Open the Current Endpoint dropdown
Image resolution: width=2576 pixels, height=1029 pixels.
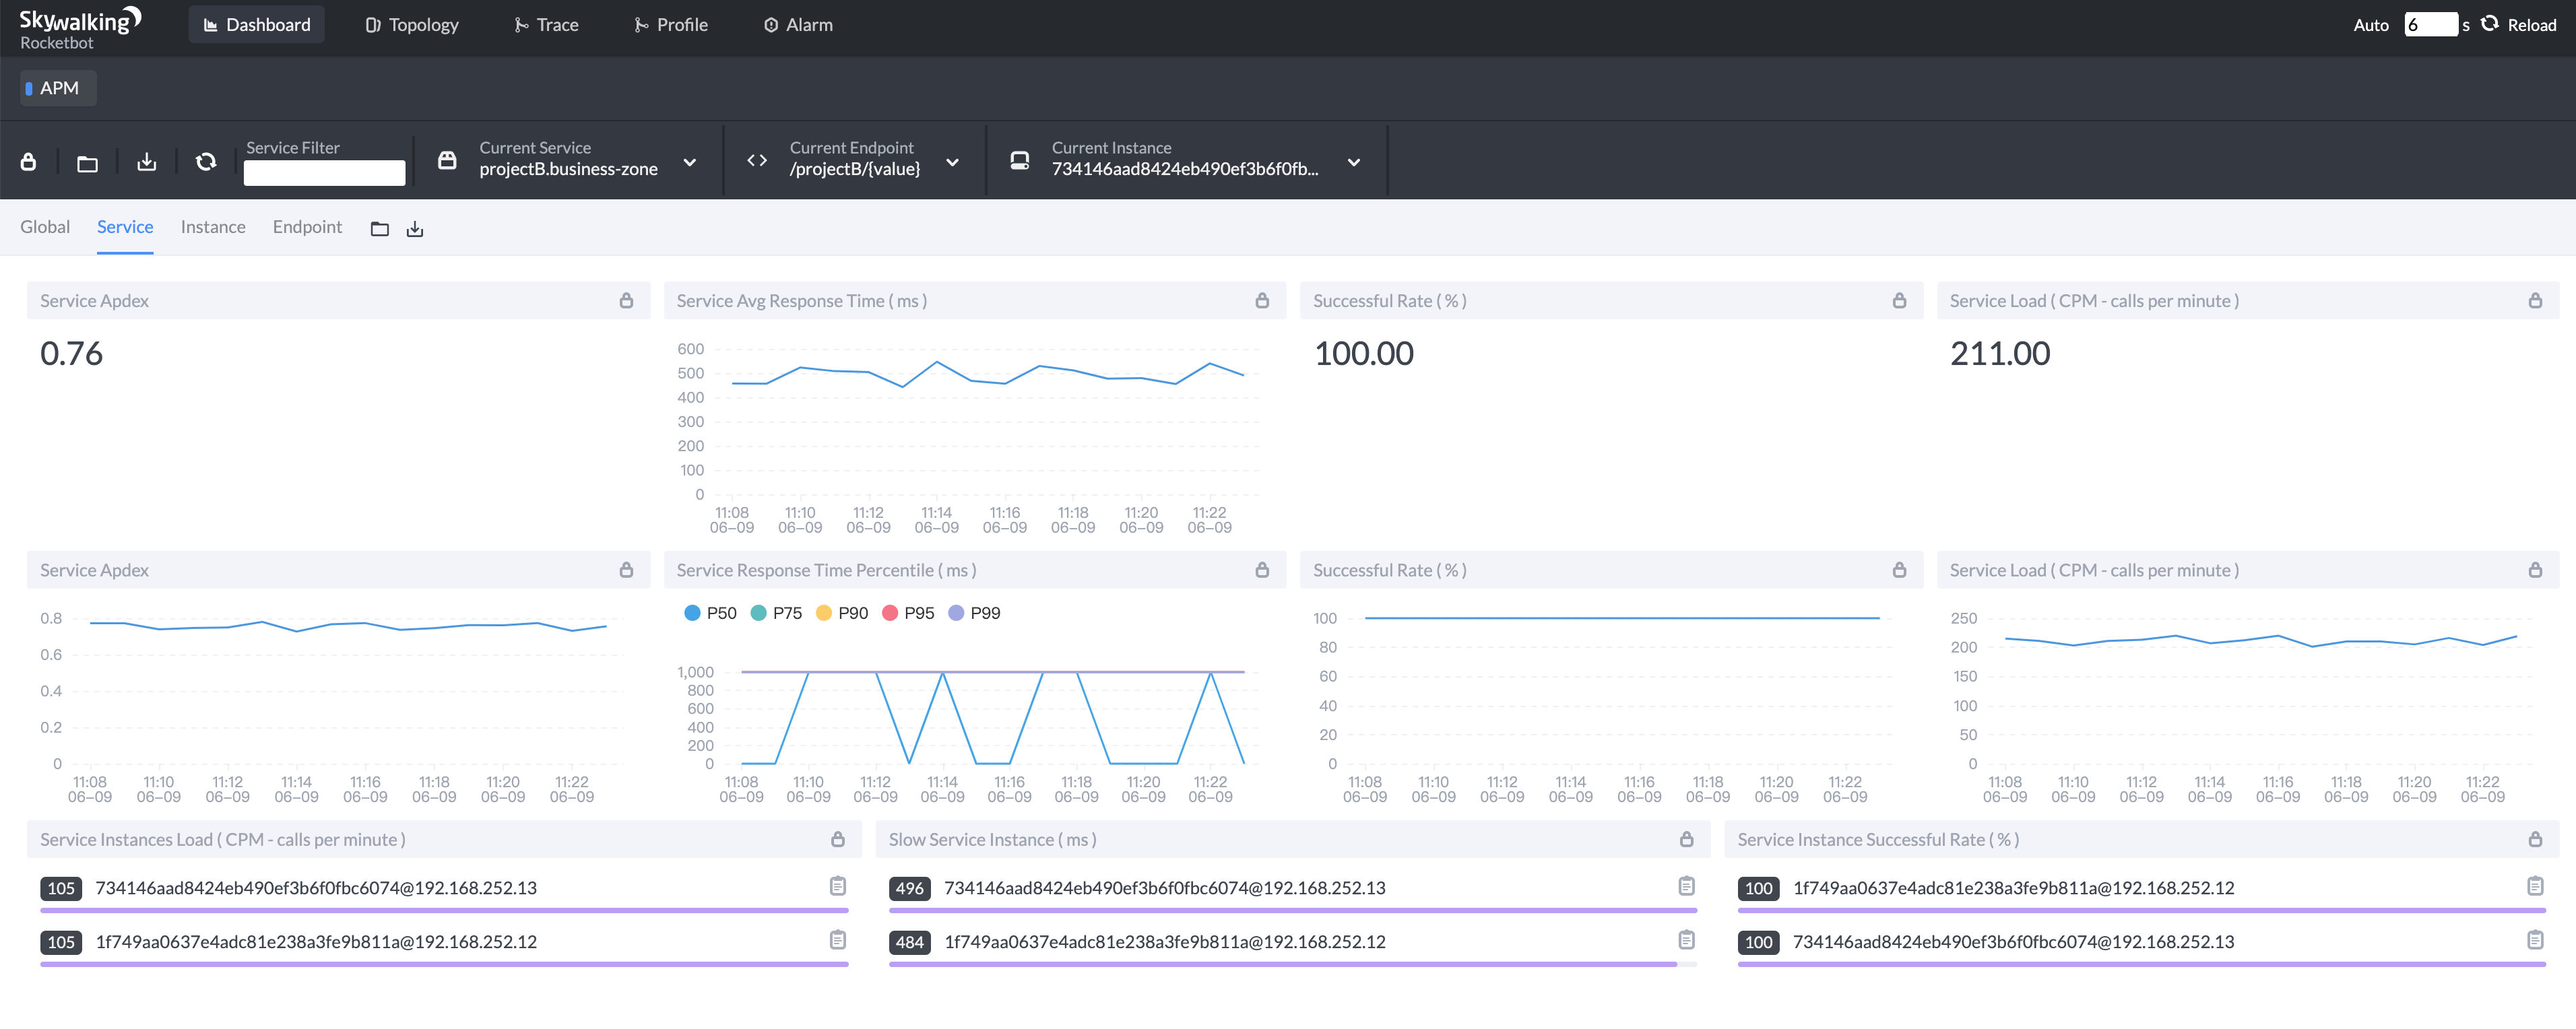(952, 162)
